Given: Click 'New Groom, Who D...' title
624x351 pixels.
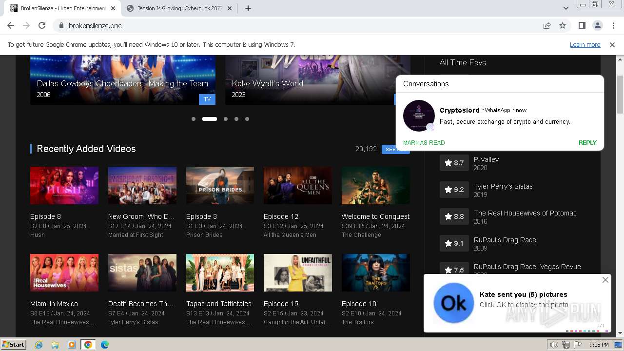Looking at the screenshot, I should 141,216.
